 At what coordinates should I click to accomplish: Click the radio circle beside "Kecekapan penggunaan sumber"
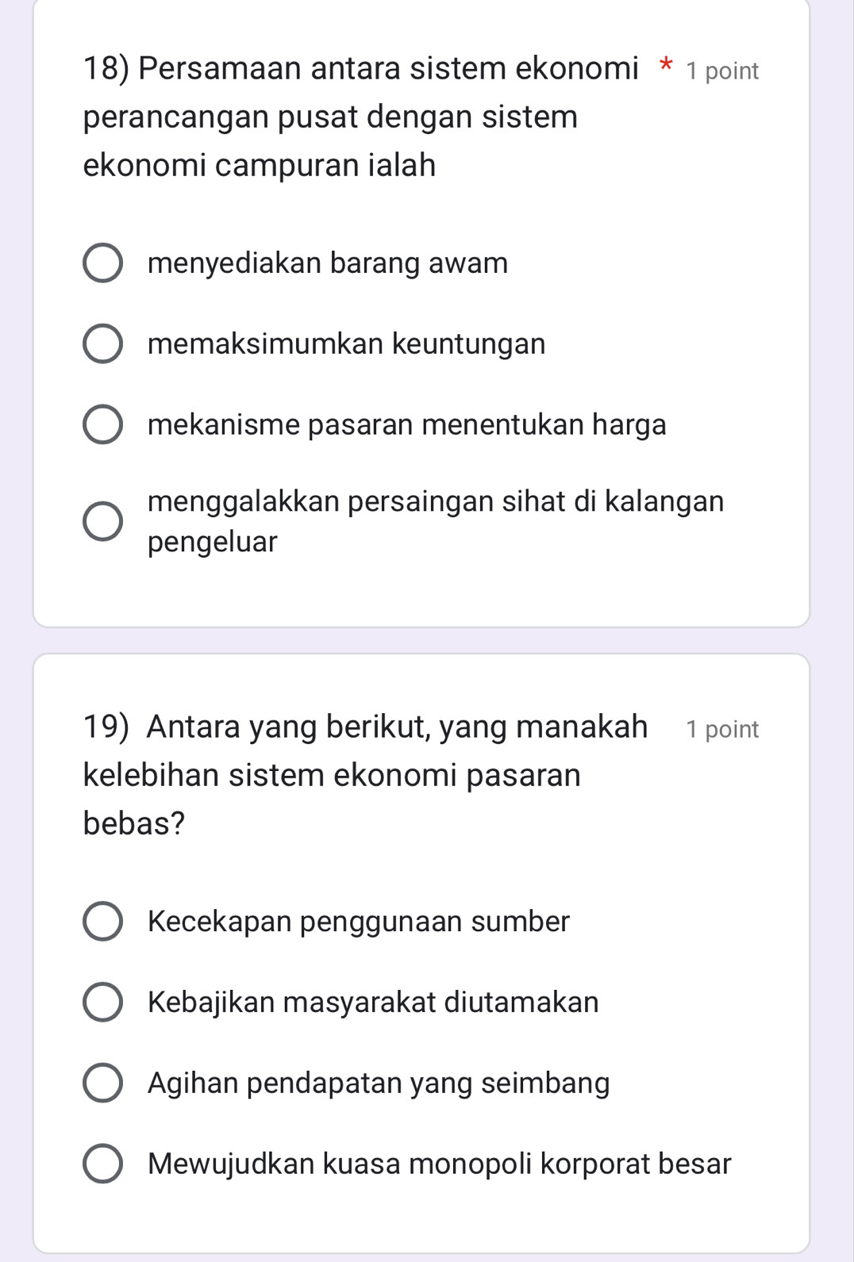click(102, 921)
